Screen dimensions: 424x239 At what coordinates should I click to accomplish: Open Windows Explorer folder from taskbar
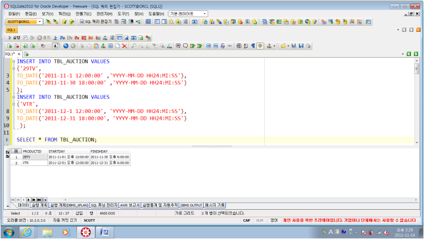pos(47,232)
